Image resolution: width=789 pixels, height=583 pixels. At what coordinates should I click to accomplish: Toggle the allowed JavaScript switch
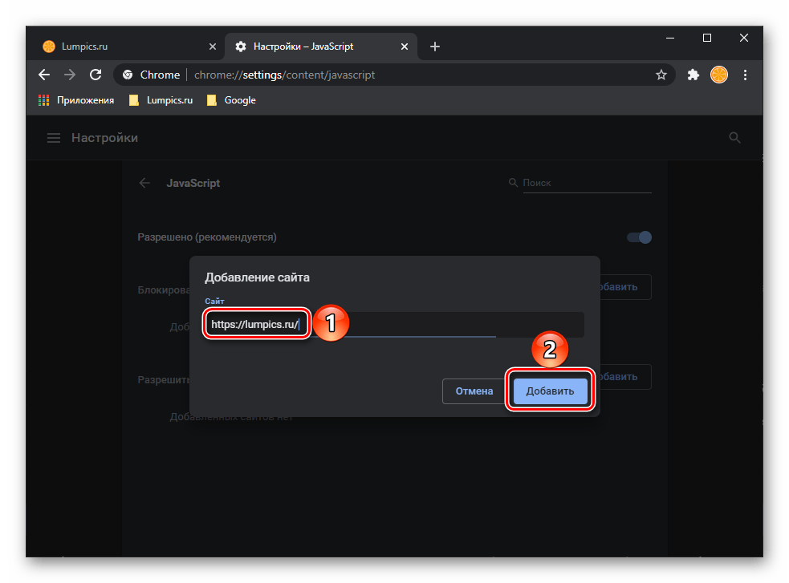(x=639, y=237)
